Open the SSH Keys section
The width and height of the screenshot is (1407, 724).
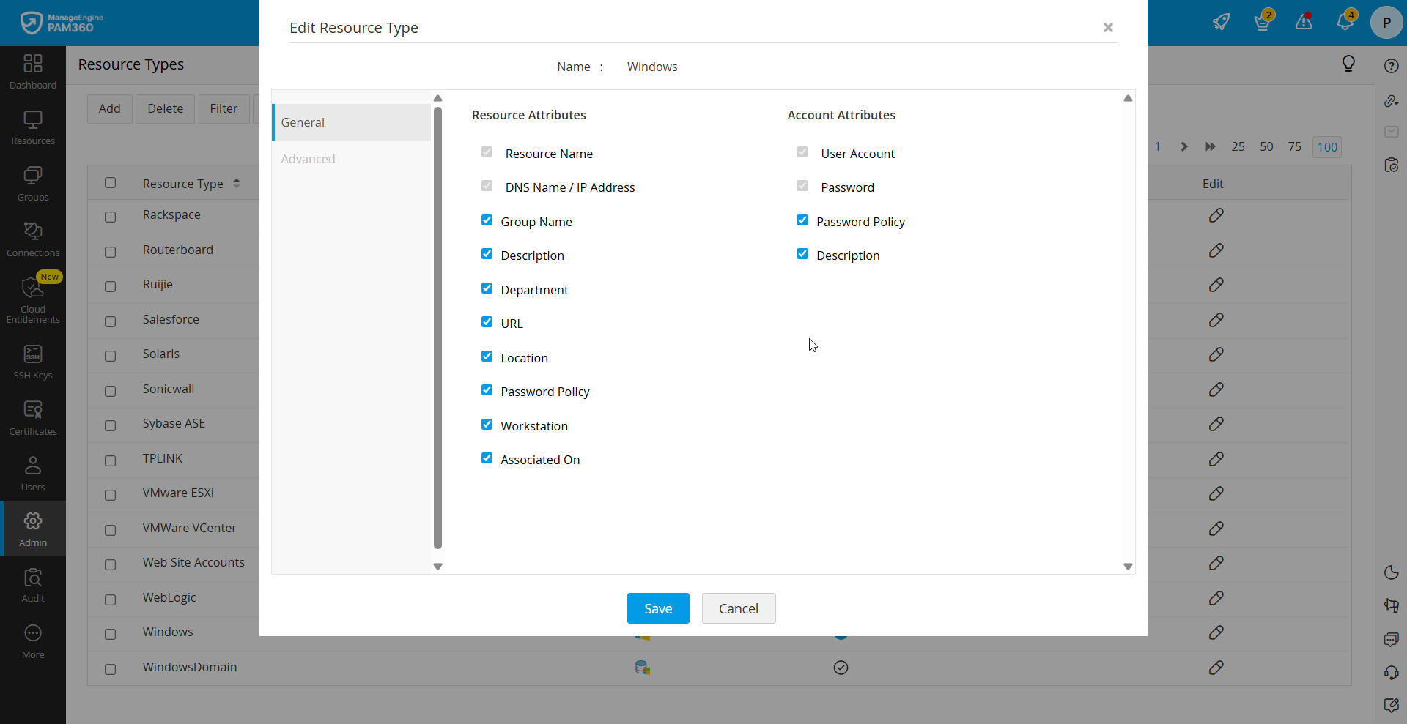pos(33,360)
